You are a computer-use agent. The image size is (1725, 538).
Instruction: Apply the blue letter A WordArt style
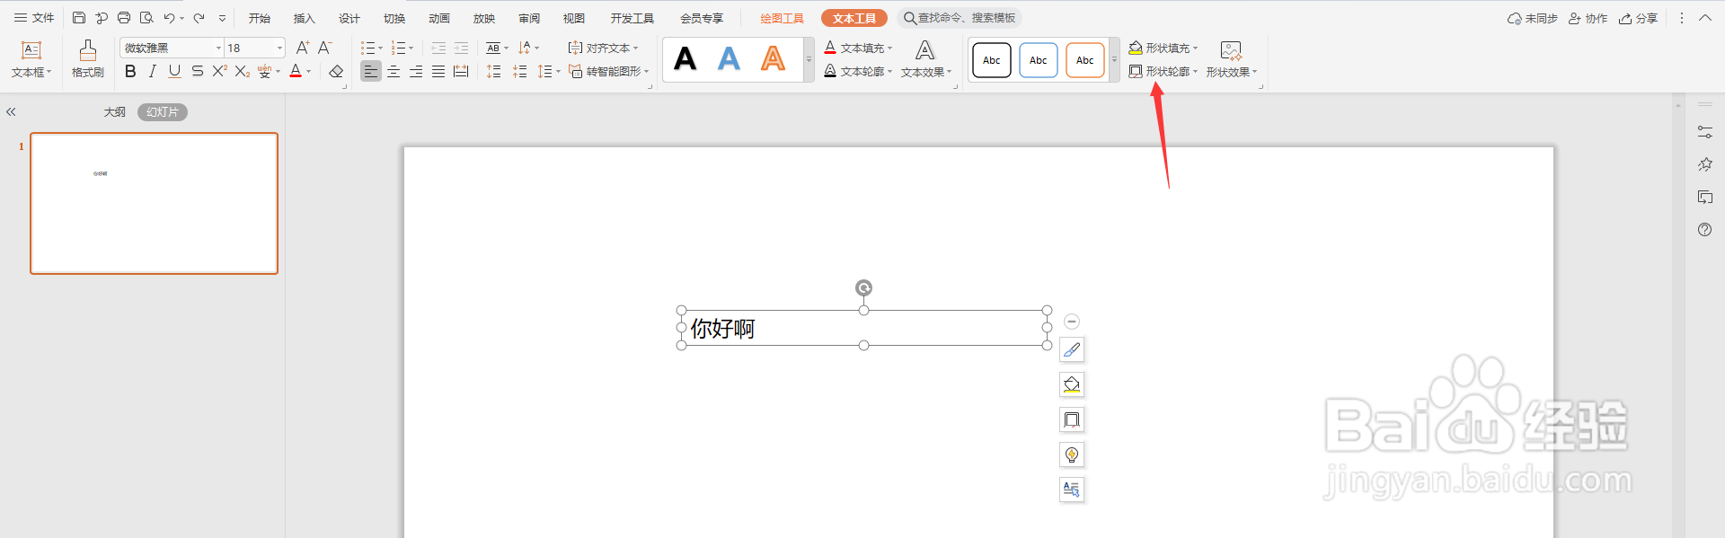[730, 59]
